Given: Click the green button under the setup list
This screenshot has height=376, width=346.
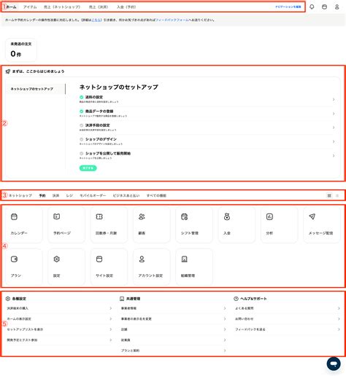Looking at the screenshot, I should pos(88,168).
